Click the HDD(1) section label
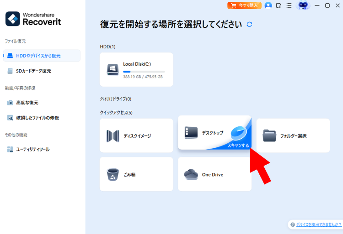The image size is (343, 234). [107, 47]
